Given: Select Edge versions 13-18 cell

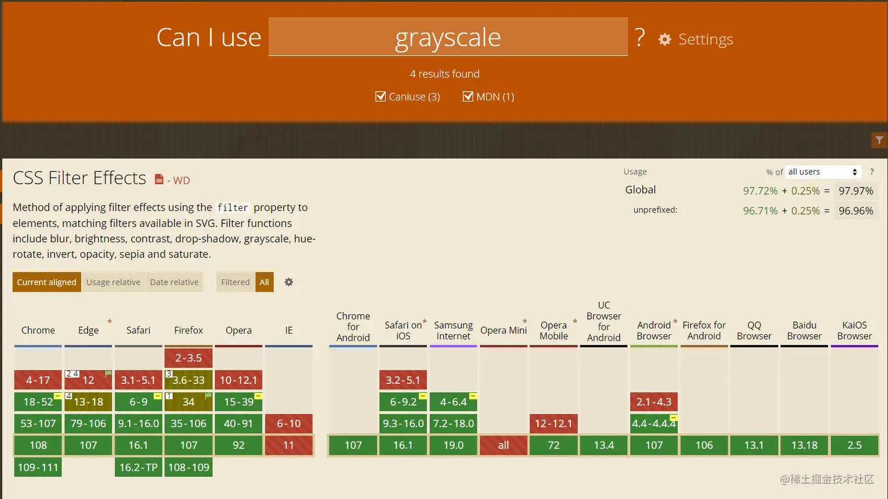Looking at the screenshot, I should tap(88, 402).
